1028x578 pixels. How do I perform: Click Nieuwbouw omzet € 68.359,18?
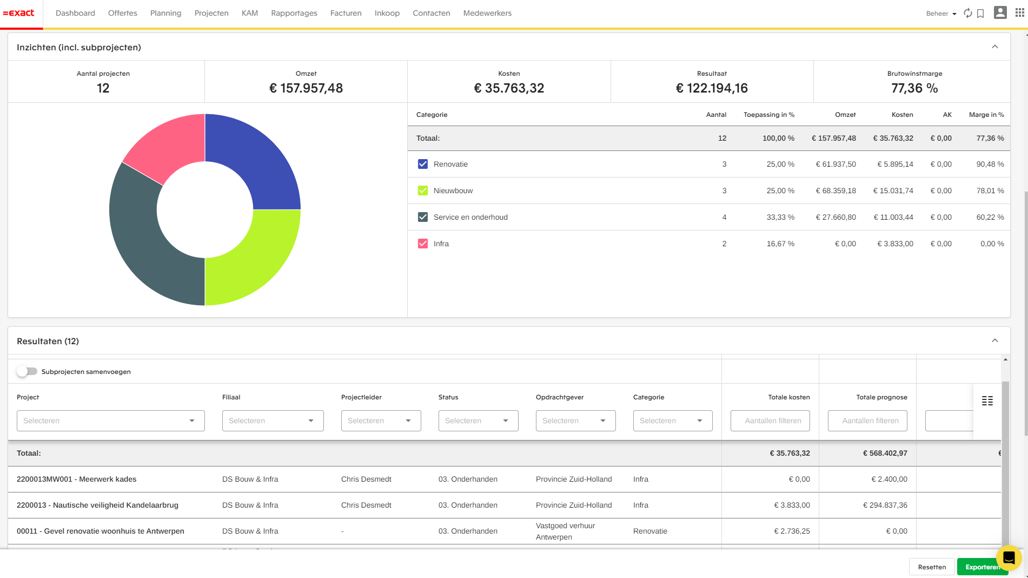[836, 191]
